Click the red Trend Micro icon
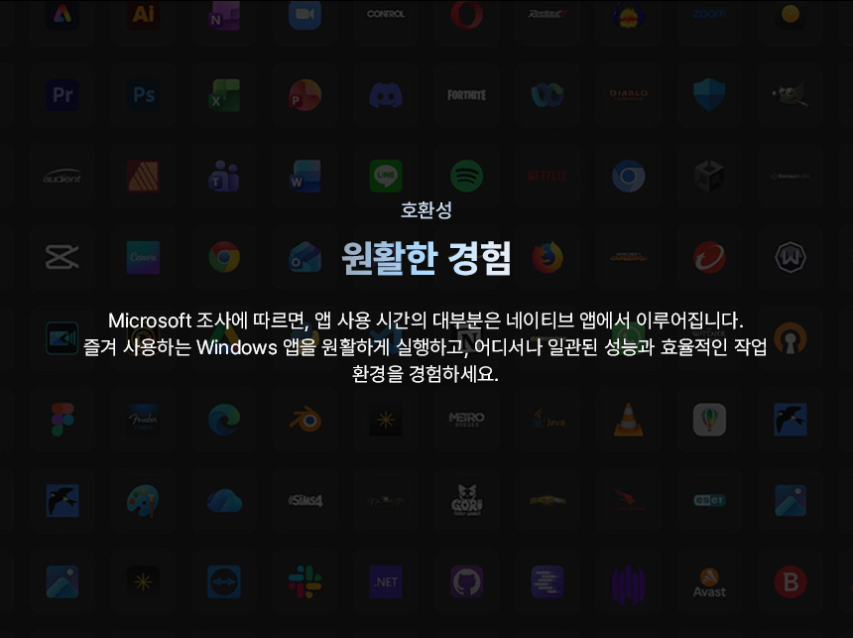This screenshot has height=638, width=853. pos(709,257)
